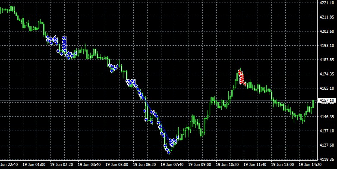Viewport: 337px width, 169px height.
Task: Click the 4202.60 price level label
Action: pos(327,31)
